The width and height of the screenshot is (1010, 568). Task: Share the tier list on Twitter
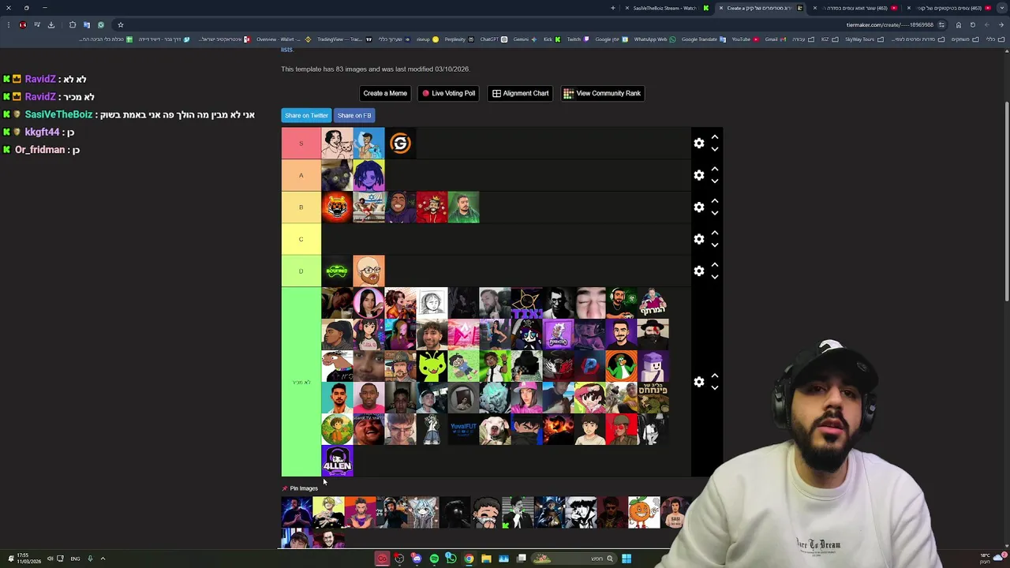click(306, 115)
